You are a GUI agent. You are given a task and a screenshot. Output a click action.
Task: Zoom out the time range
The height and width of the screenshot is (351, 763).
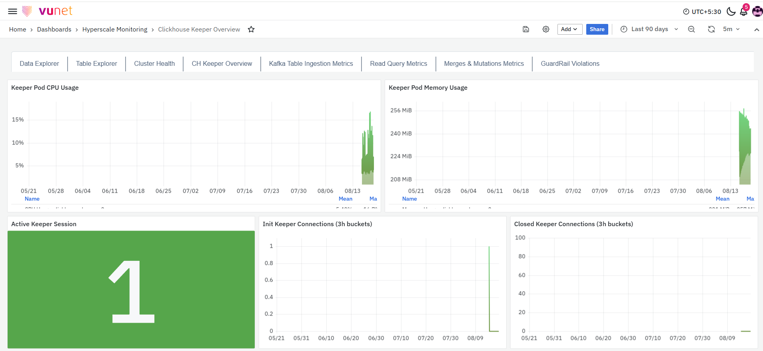pos(691,29)
